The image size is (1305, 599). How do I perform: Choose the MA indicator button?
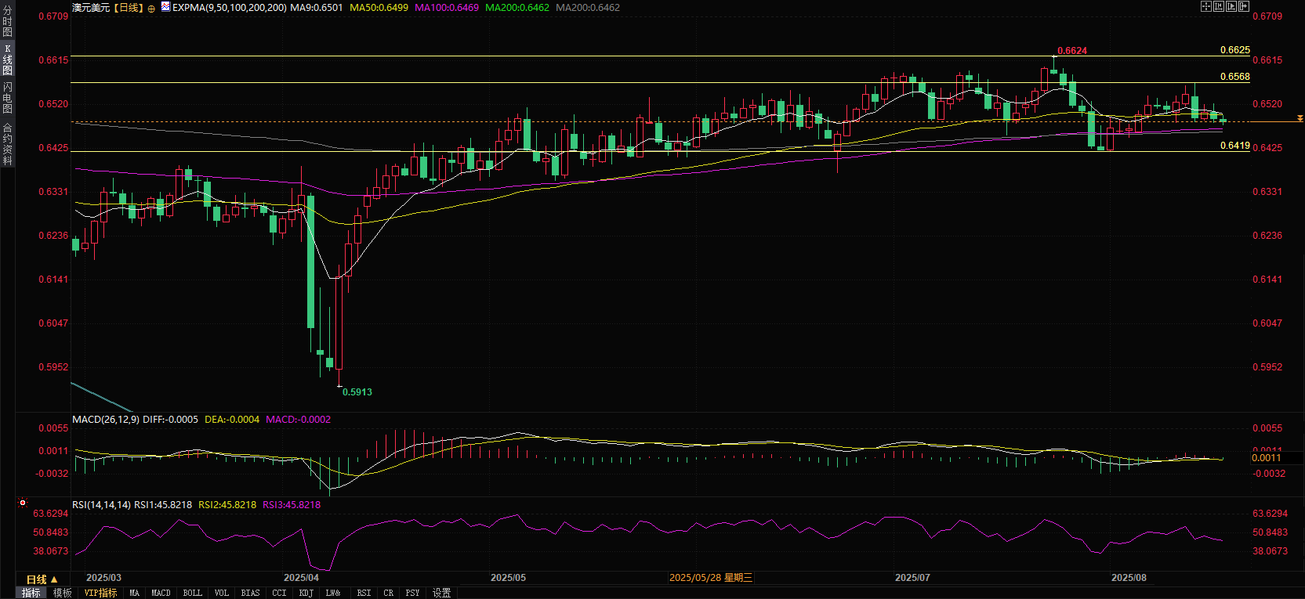tap(135, 593)
